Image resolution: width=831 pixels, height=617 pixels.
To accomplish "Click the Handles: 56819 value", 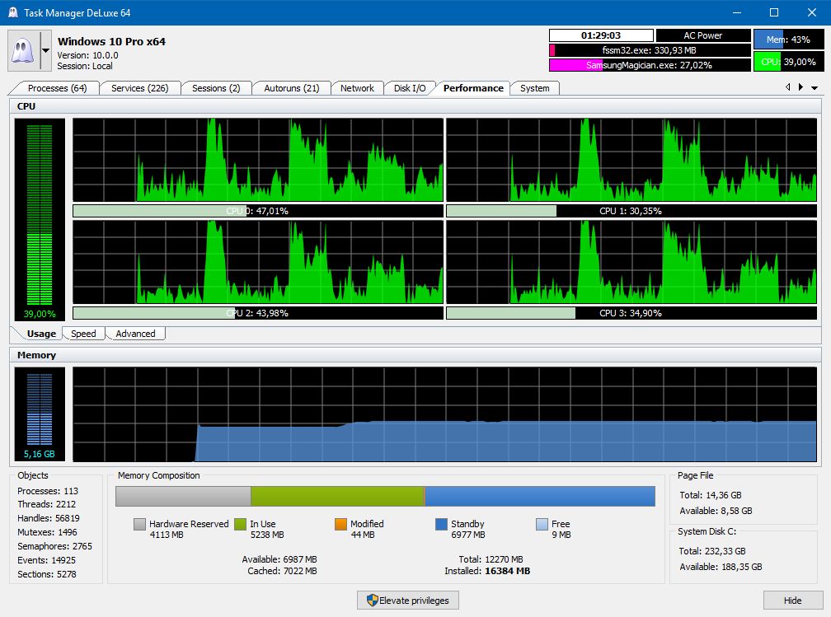I will pyautogui.click(x=48, y=518).
